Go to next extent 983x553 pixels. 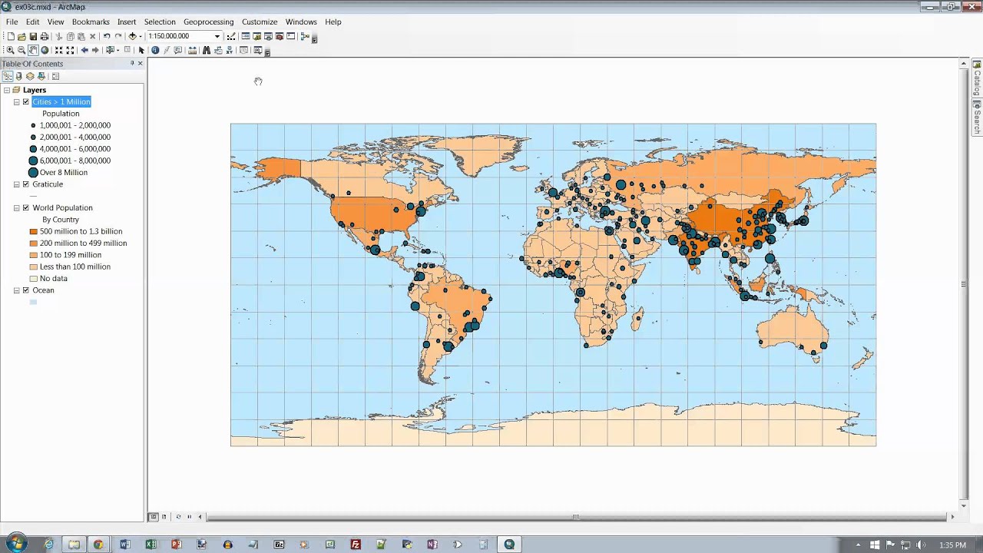[x=95, y=50]
